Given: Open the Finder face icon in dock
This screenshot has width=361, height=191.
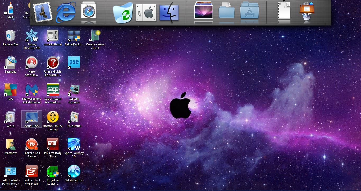Looking at the screenshot, I should [x=169, y=12].
